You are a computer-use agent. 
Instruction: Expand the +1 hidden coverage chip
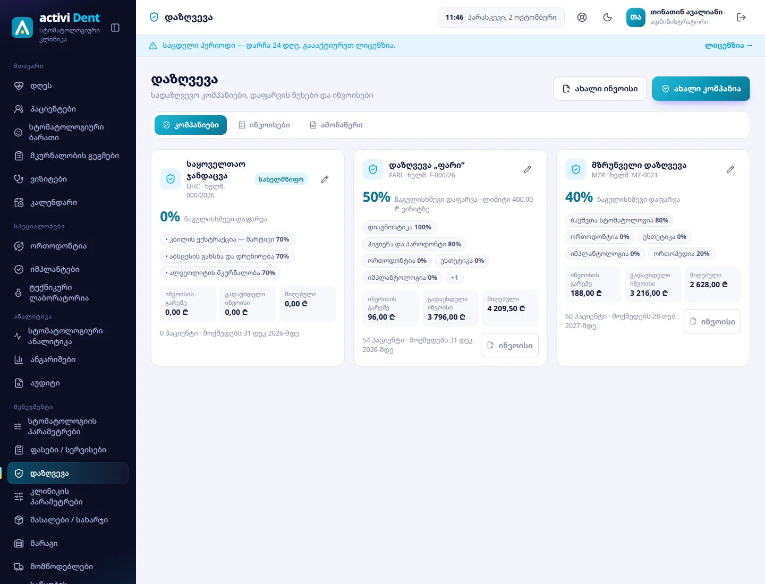coord(455,278)
